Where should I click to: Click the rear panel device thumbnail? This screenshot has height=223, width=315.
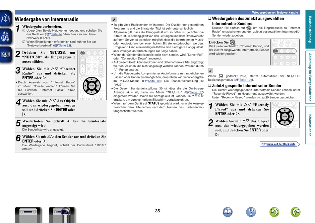[x=62, y=215]
